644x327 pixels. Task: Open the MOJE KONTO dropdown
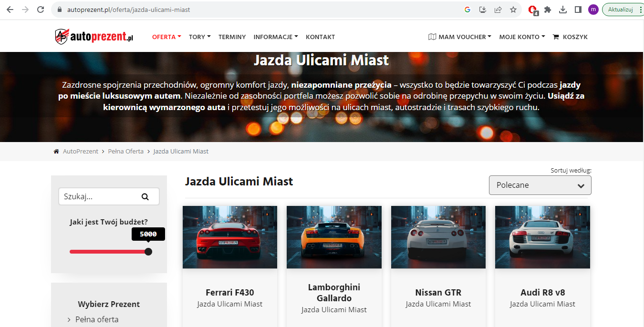(x=522, y=37)
